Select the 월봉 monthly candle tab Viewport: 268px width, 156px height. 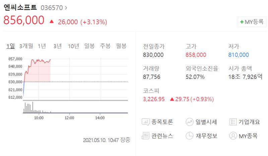point(121,46)
